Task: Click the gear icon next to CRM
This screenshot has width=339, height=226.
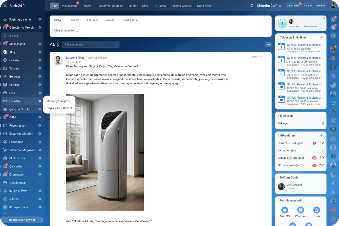Action: (x=40, y=117)
